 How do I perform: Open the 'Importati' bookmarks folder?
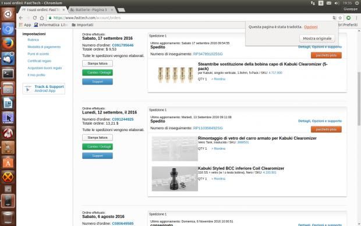coord(83,24)
